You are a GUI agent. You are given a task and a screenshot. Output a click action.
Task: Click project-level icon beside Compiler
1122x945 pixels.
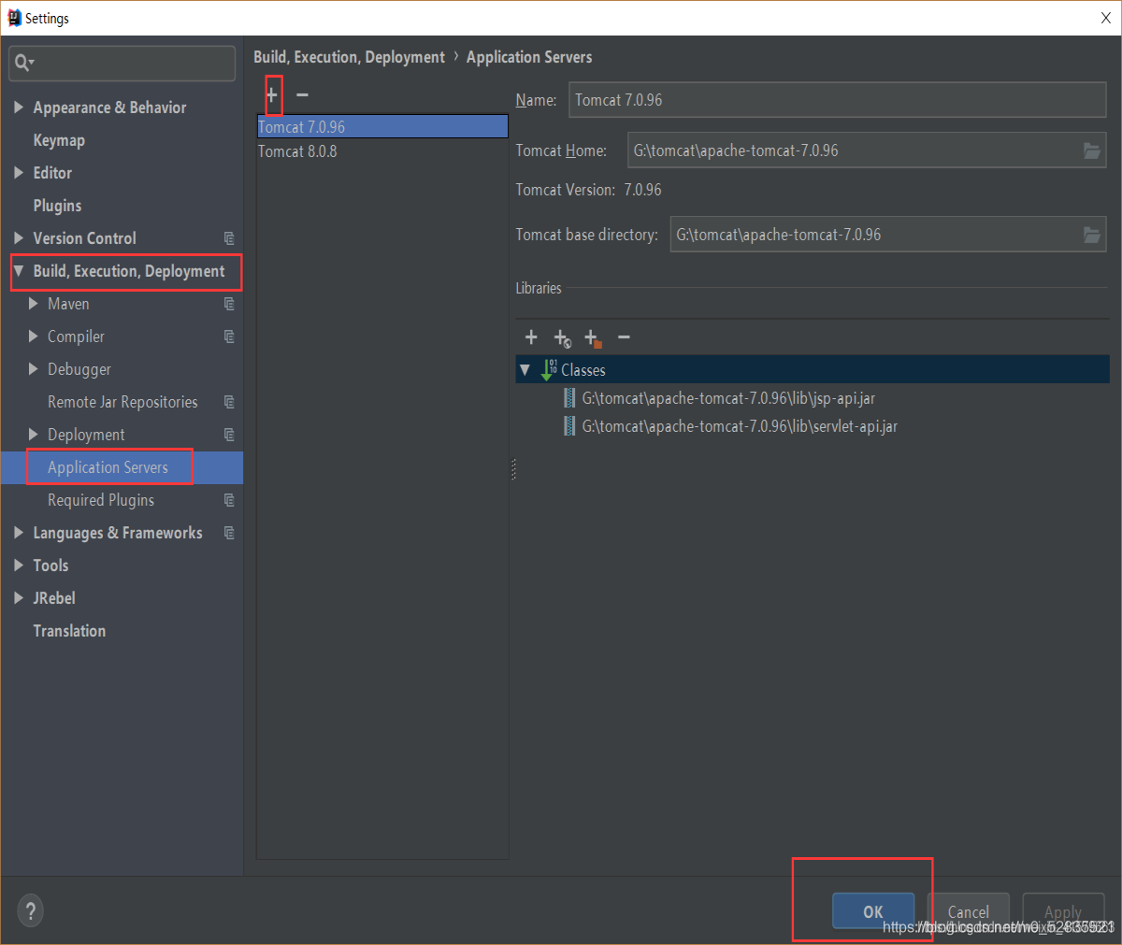pyautogui.click(x=229, y=336)
